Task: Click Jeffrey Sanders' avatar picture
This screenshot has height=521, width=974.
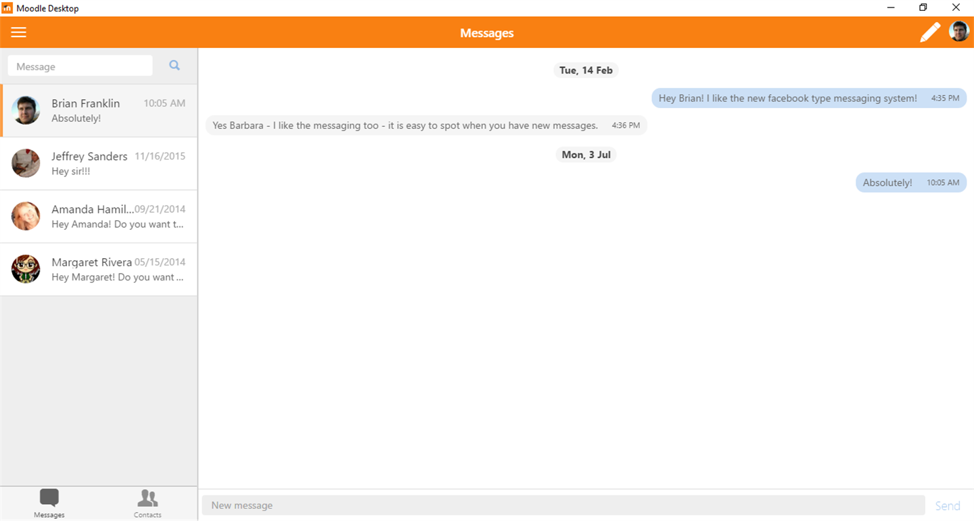Action: 26,163
